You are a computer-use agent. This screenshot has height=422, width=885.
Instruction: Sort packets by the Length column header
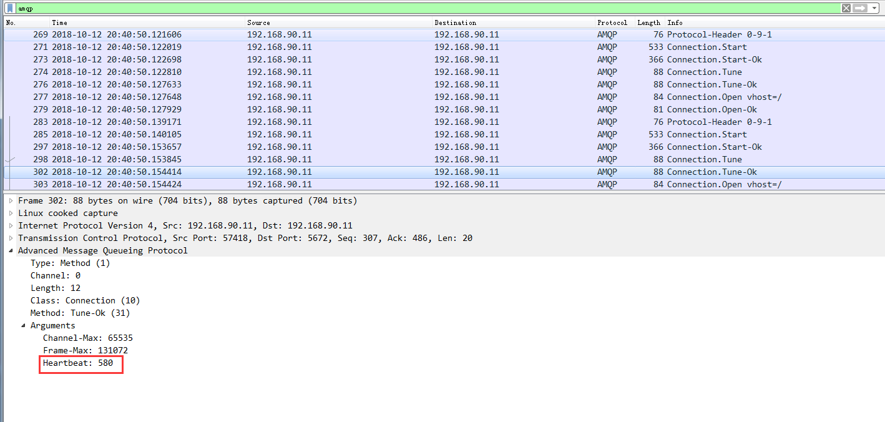click(x=650, y=22)
